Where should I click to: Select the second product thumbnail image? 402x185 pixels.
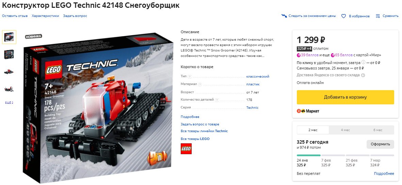coord(9,54)
